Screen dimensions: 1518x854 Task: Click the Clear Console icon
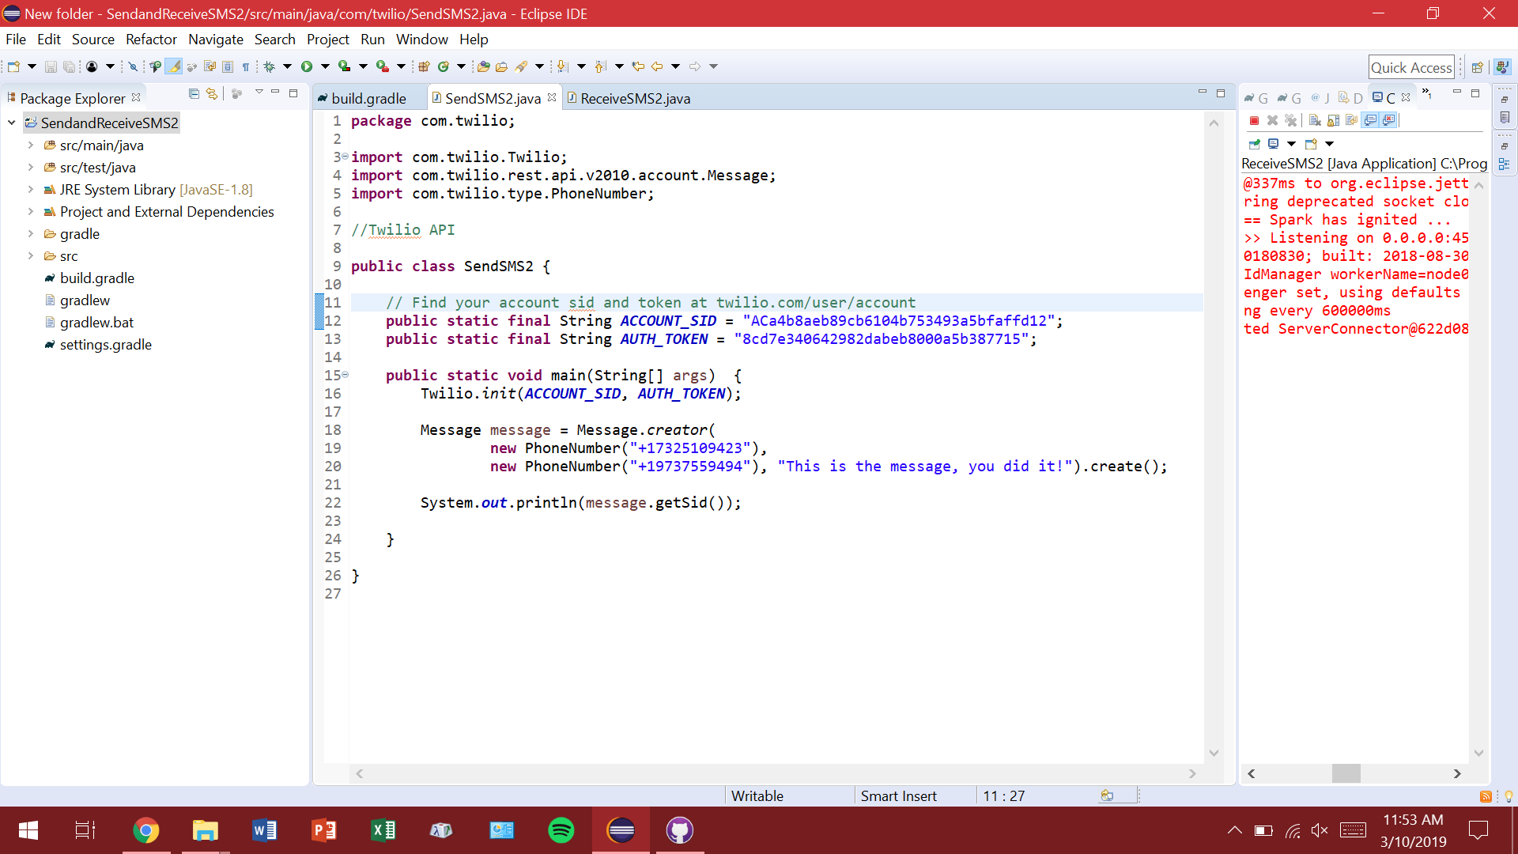[x=1314, y=120]
